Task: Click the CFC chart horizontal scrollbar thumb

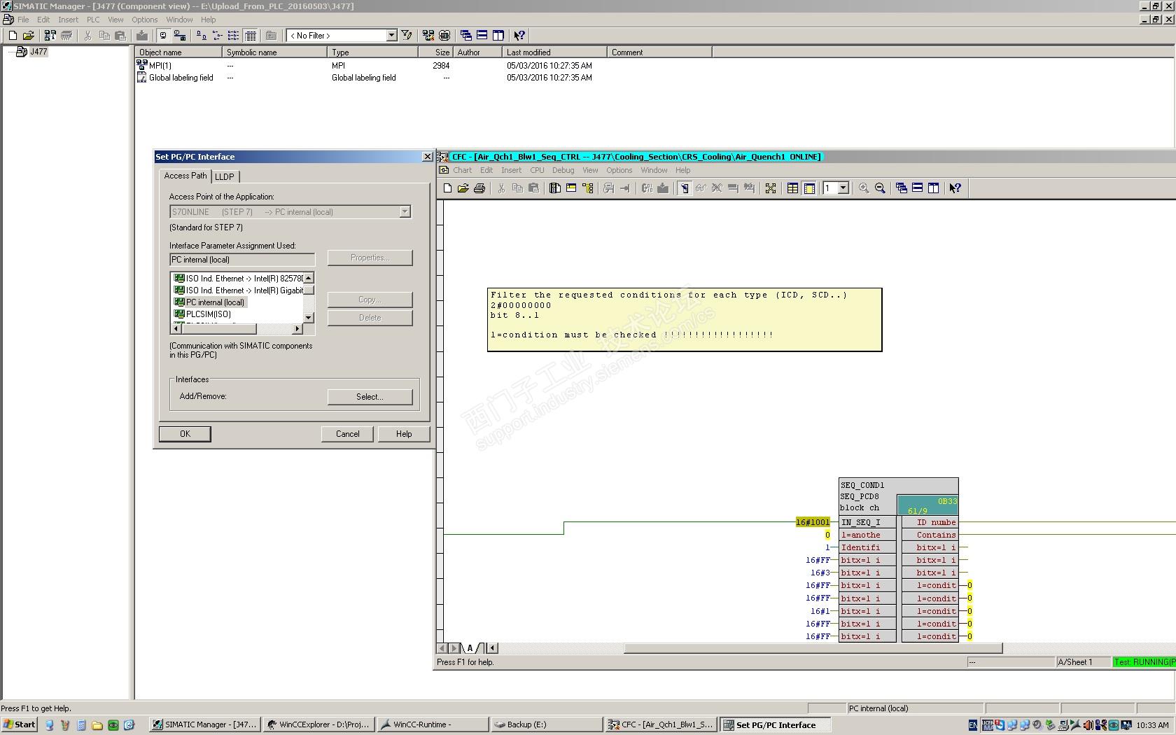Action: [813, 648]
